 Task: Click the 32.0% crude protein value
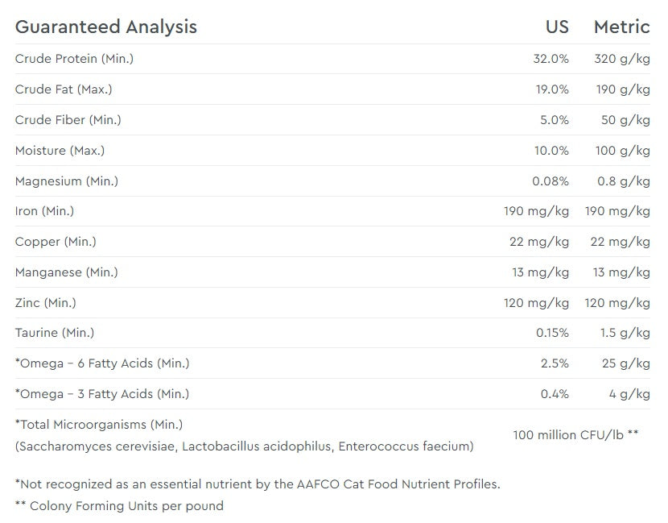coord(551,59)
